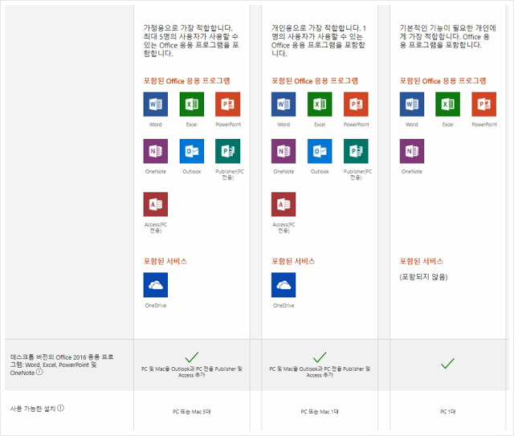The image size is (514, 436).
Task: Click the 'PC 또는 Mac 5대' cell
Action: [192, 411]
